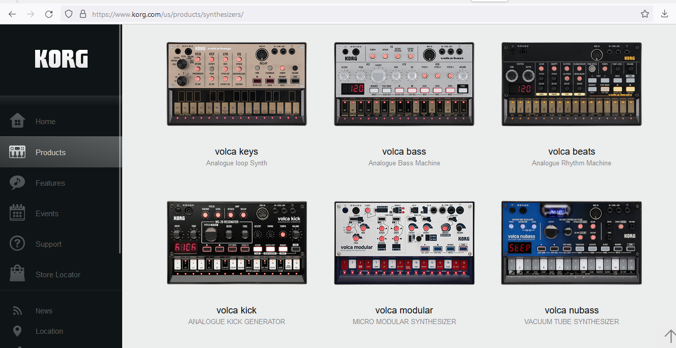Image resolution: width=676 pixels, height=348 pixels.
Task: Bookmark this page with the star
Action: click(645, 14)
